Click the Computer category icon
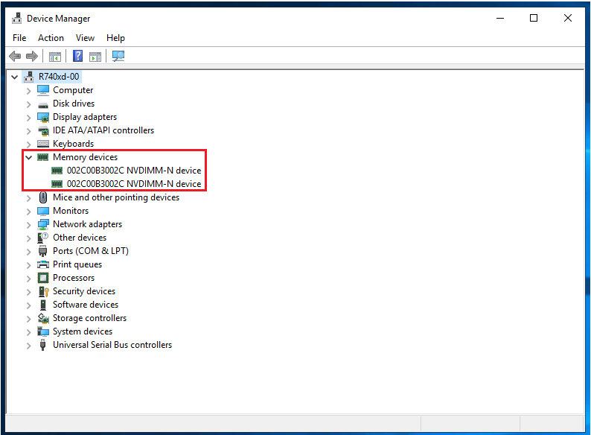The image size is (591, 435). [43, 90]
